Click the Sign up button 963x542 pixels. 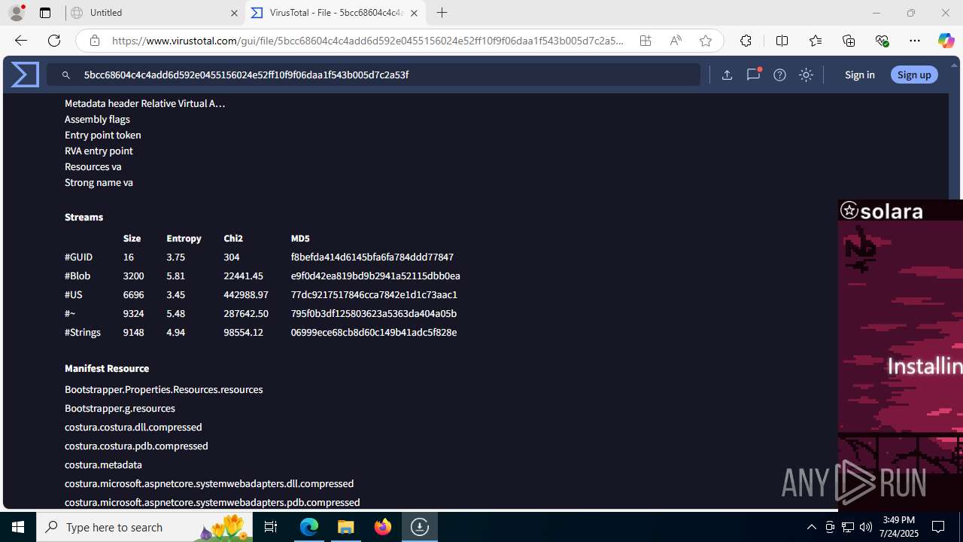914,75
